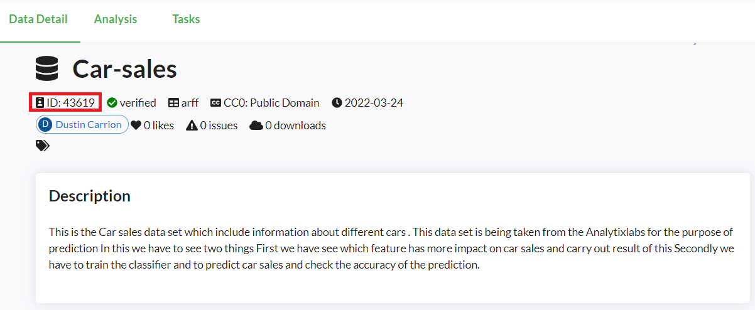Click the clock icon by upload date
Screen dimensions: 755x310
[x=337, y=103]
